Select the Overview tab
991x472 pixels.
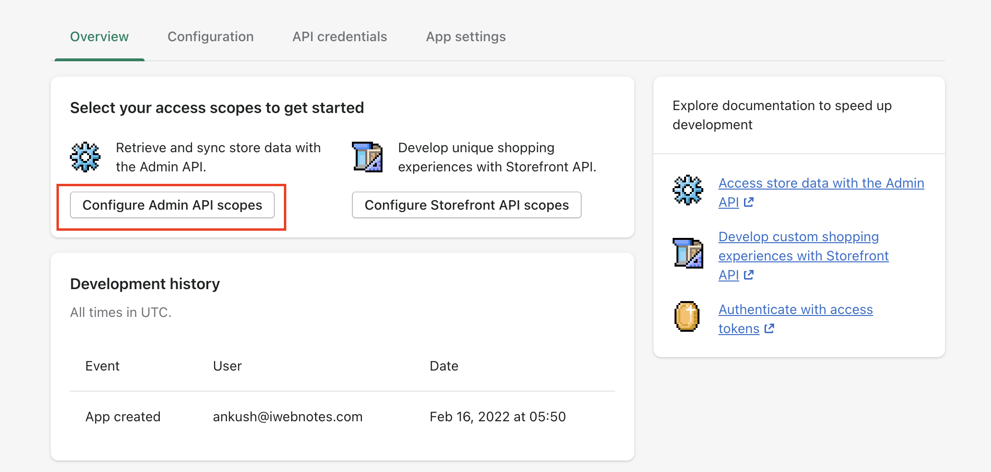coord(100,37)
